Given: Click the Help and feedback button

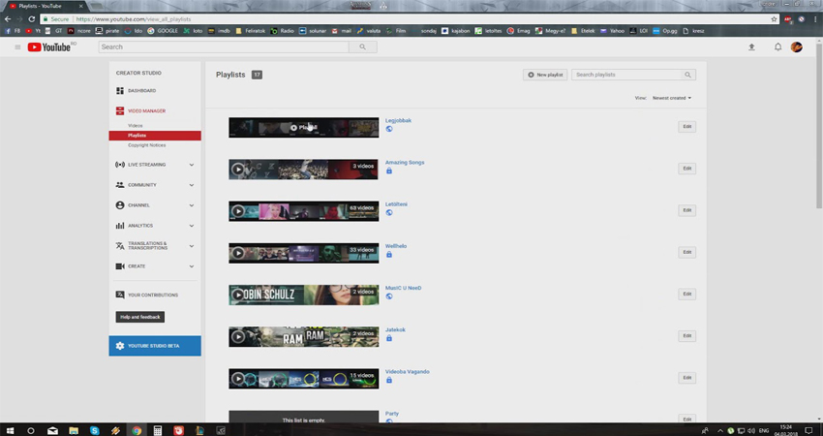Looking at the screenshot, I should 140,317.
